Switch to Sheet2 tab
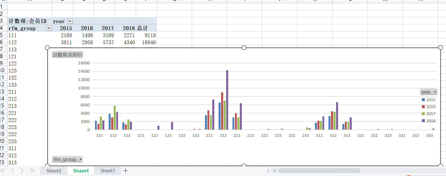The width and height of the screenshot is (446, 176). [54, 171]
